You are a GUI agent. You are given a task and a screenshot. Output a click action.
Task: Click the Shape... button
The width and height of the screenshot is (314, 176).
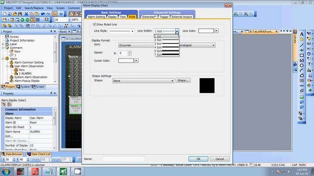tap(183, 80)
